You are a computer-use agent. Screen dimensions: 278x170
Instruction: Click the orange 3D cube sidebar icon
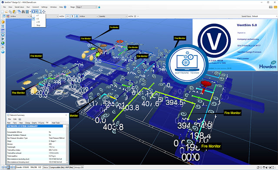[x=3, y=22]
